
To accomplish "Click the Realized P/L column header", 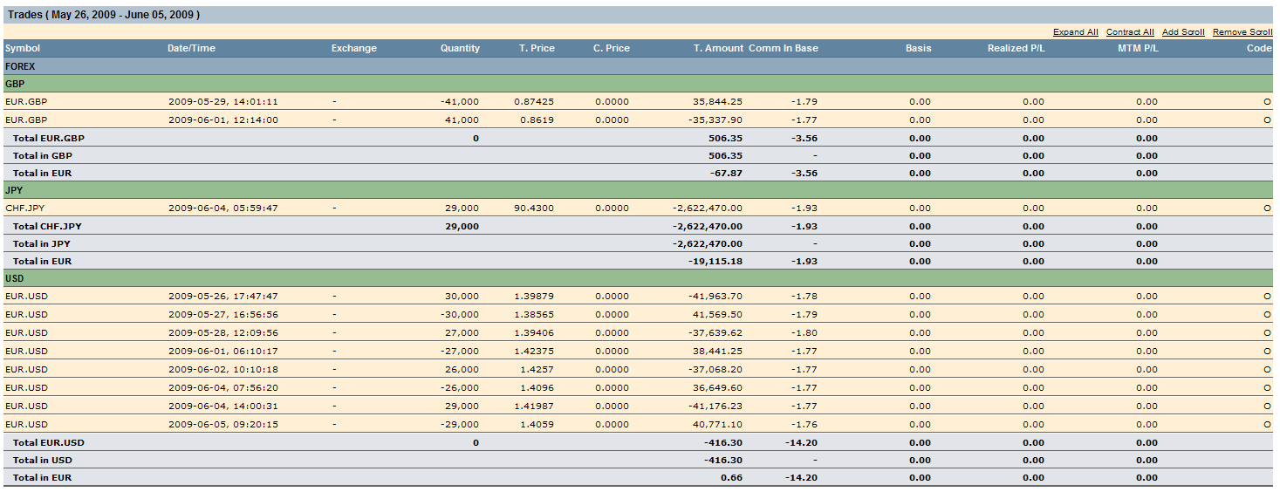I will pyautogui.click(x=1016, y=49).
